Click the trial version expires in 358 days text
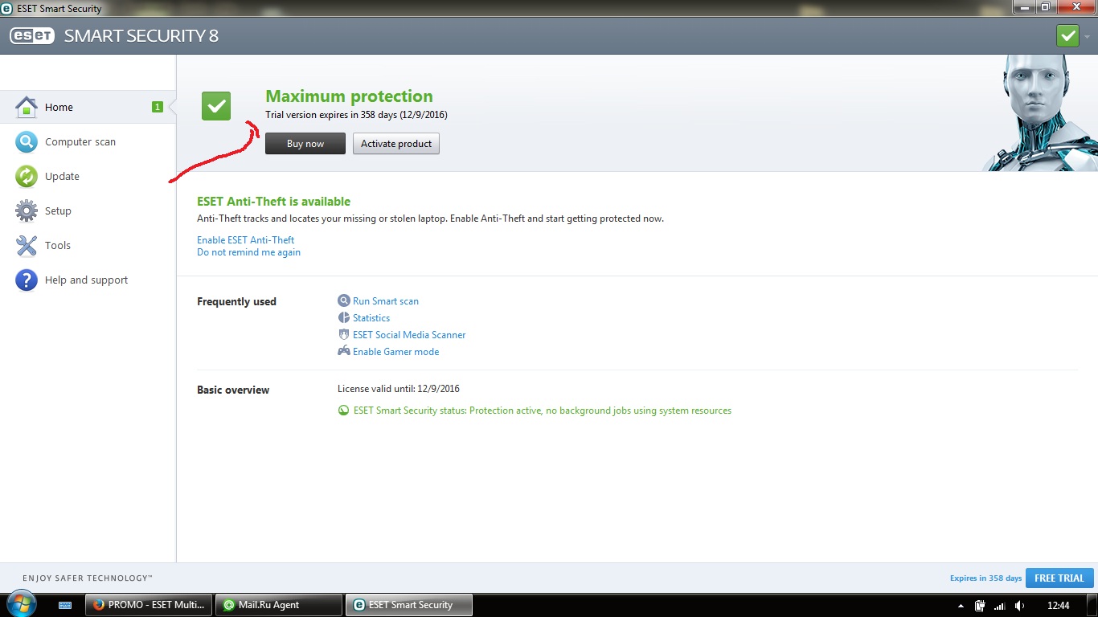Image resolution: width=1098 pixels, height=617 pixels. click(356, 115)
